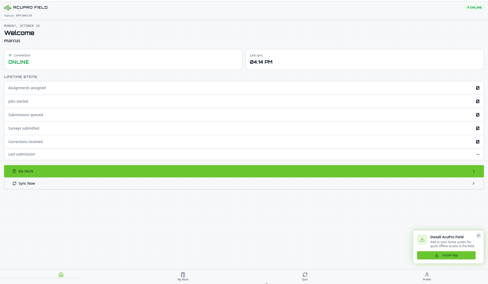Viewport: 488px width, 284px height.
Task: Open My Work in bottom navigation
Action: tap(183, 276)
